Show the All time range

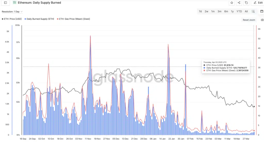pos(246,12)
